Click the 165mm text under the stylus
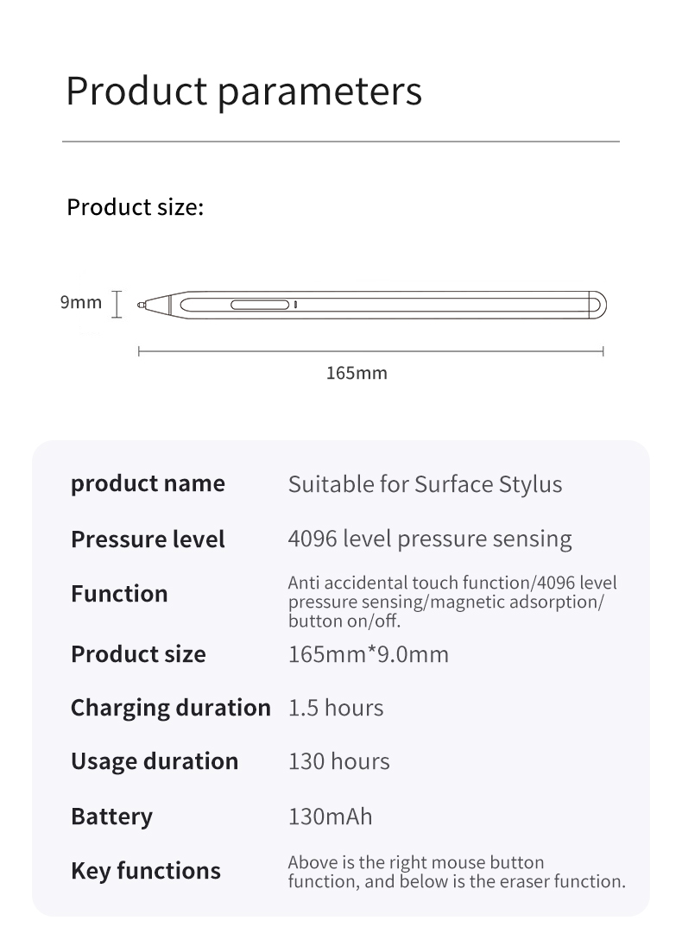This screenshot has height=946, width=682. [357, 373]
